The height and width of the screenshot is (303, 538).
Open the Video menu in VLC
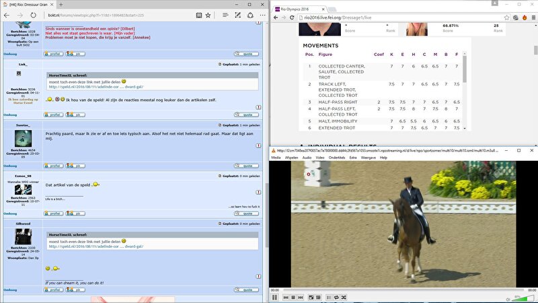point(320,158)
